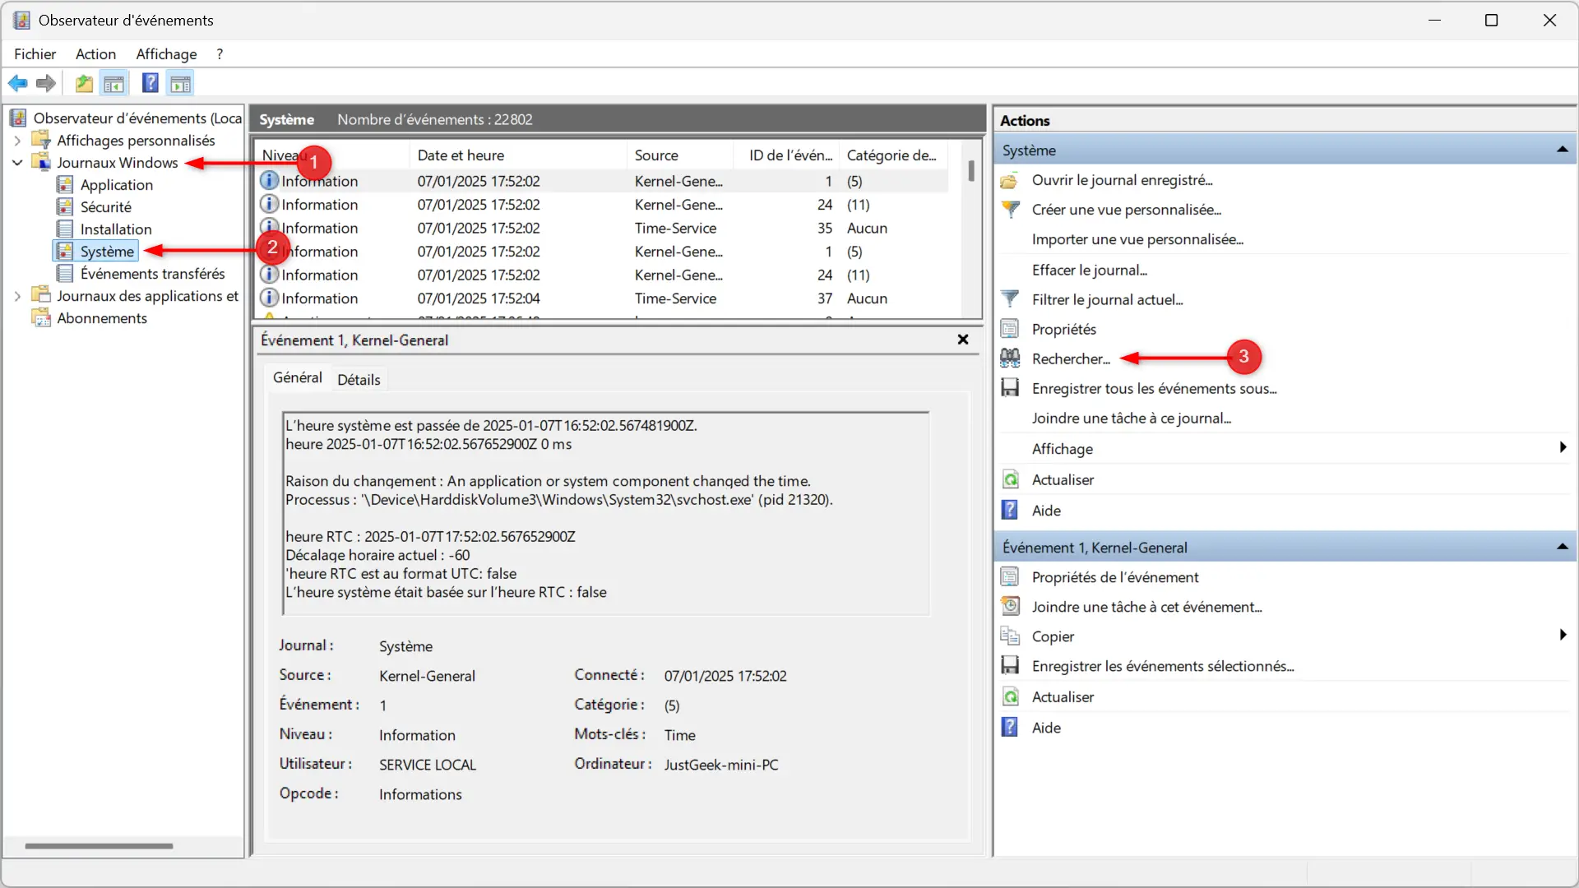Click Rechercher… action text

coord(1071,358)
